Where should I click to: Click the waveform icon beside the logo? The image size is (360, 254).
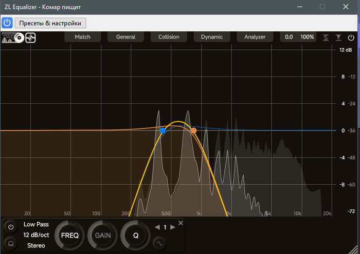(x=30, y=38)
